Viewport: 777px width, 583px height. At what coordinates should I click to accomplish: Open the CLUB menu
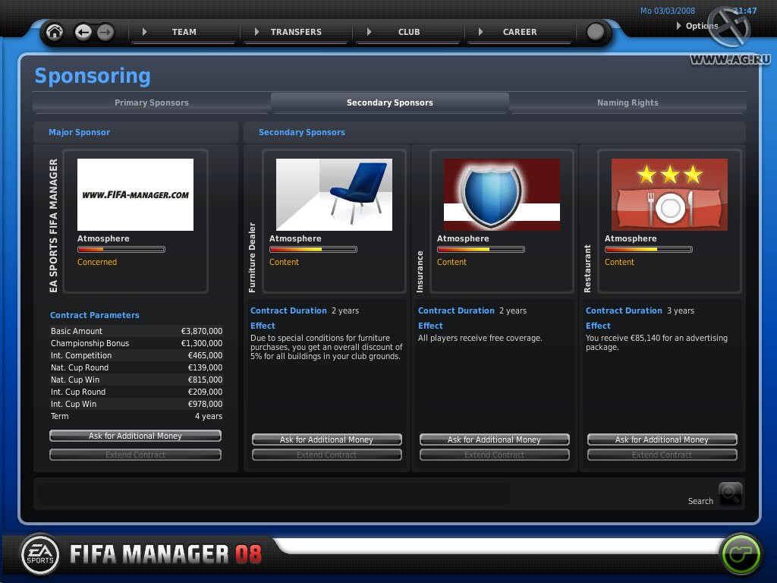click(x=409, y=32)
